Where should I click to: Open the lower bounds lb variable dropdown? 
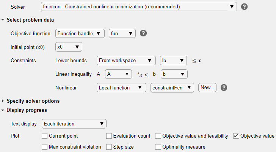173,60
